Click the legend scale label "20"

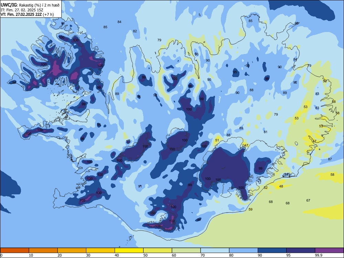pyautogui.click(x=60, y=255)
